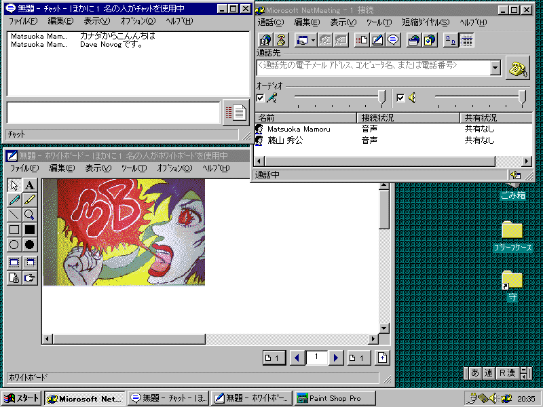This screenshot has height=407, width=543.
Task: Click the speaker volume slider handle
Action: click(x=522, y=97)
